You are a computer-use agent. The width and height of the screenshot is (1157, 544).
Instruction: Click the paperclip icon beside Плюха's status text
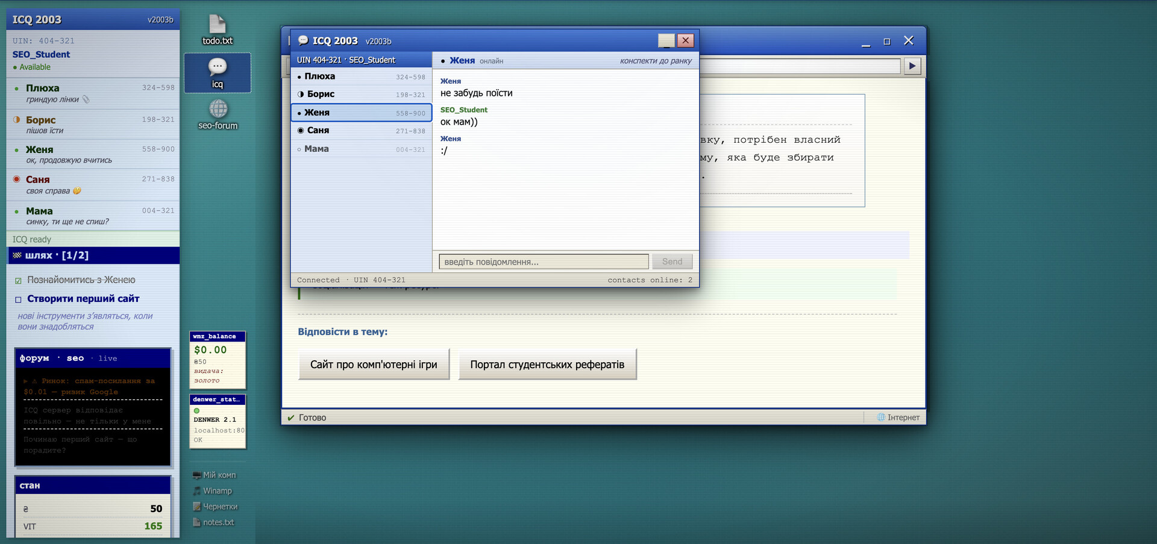[x=86, y=99]
